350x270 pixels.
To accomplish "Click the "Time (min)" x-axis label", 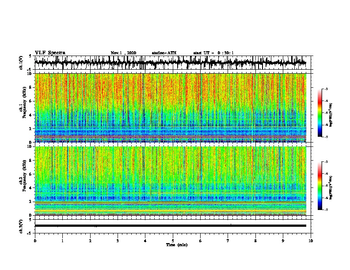I will coord(177,245).
